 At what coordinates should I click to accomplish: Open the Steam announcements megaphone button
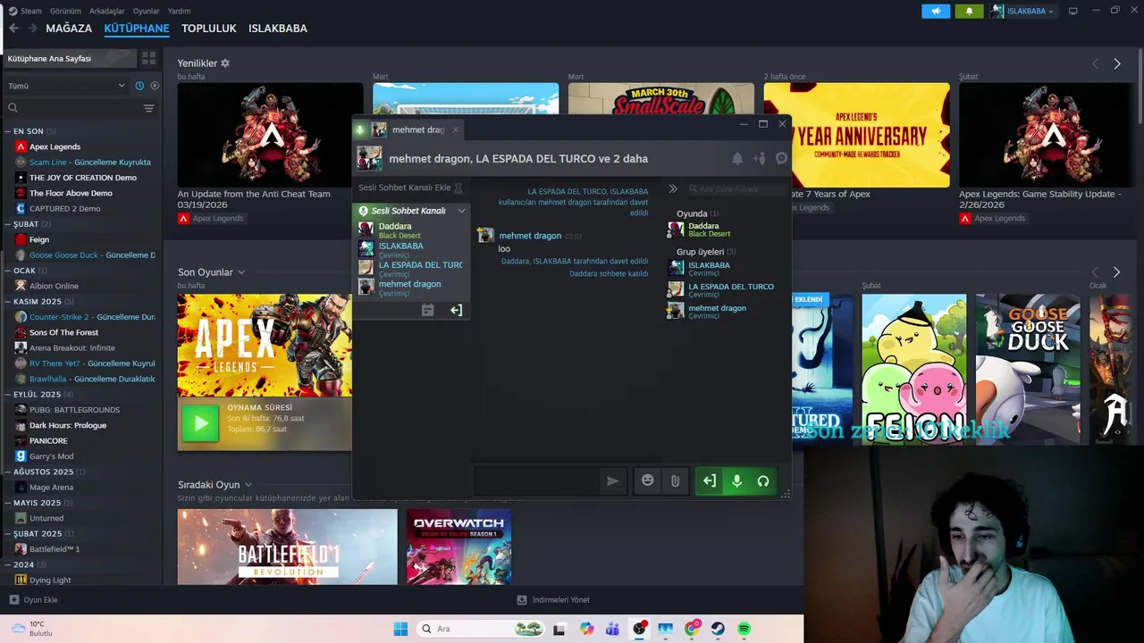click(936, 11)
